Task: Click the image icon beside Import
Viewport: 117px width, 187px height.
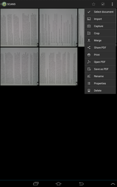Action: [x=89, y=19]
